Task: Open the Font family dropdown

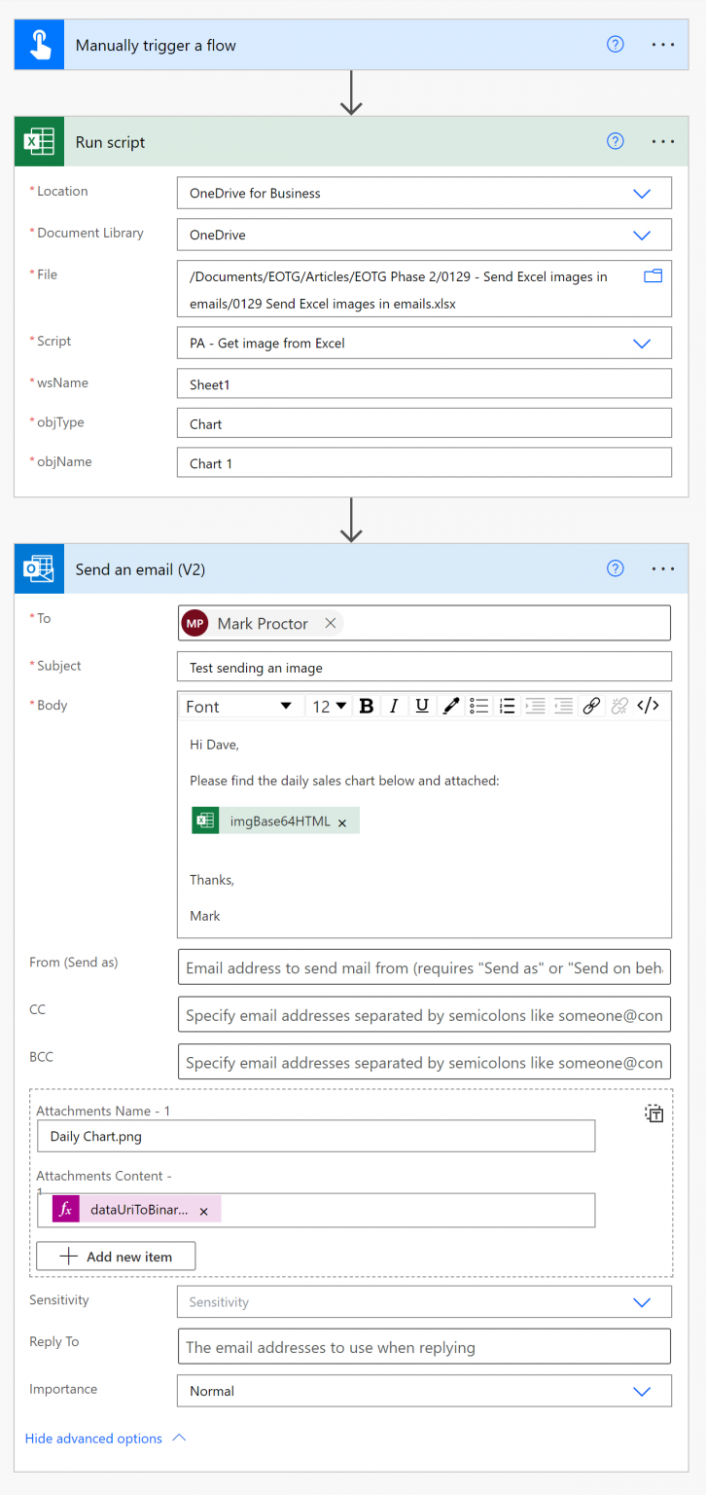Action: tap(240, 707)
